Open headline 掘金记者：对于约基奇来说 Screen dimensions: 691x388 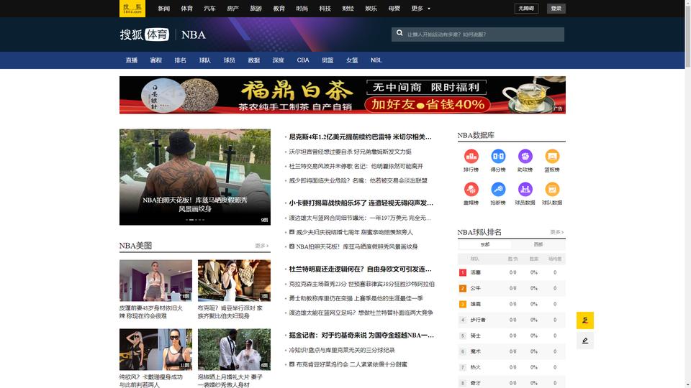pyautogui.click(x=361, y=335)
